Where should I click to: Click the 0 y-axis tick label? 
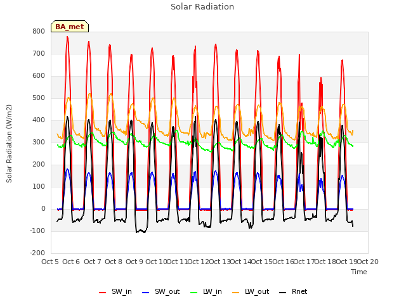pos(43,209)
